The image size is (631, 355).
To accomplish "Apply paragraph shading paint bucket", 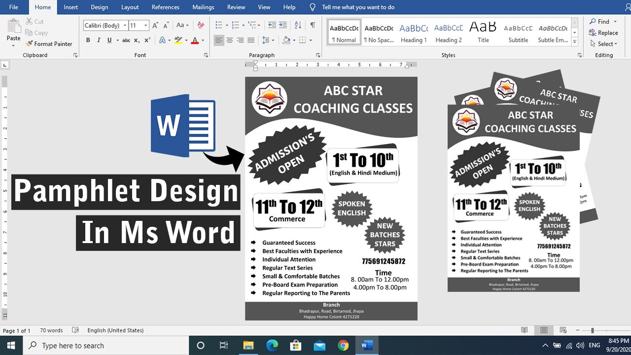I will point(286,40).
